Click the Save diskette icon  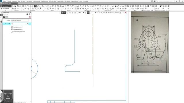tap(18, 6)
